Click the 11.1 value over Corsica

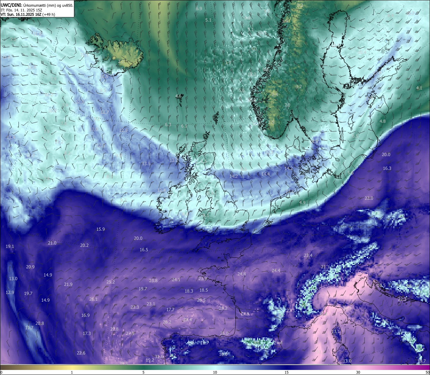coord(336,331)
